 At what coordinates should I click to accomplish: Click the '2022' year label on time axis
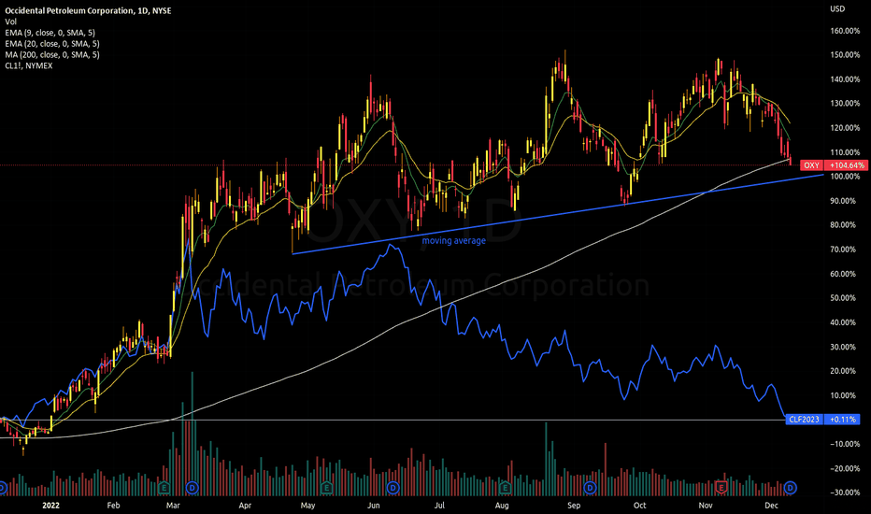pos(50,505)
